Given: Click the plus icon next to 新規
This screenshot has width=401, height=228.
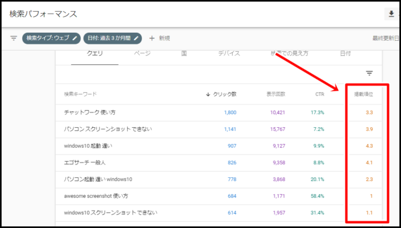Looking at the screenshot, I should 152,38.
